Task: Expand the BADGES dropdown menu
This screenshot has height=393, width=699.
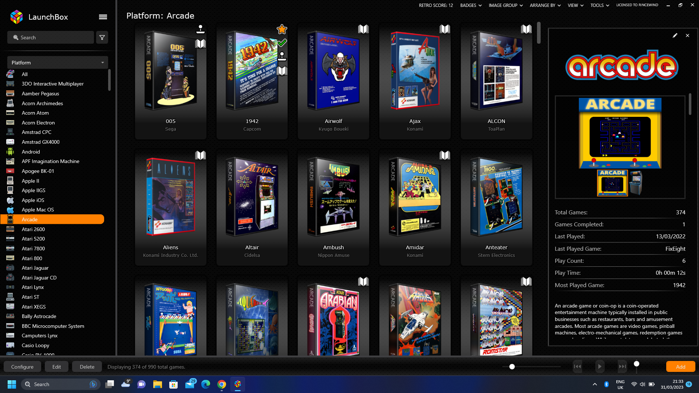Action: 471,5
